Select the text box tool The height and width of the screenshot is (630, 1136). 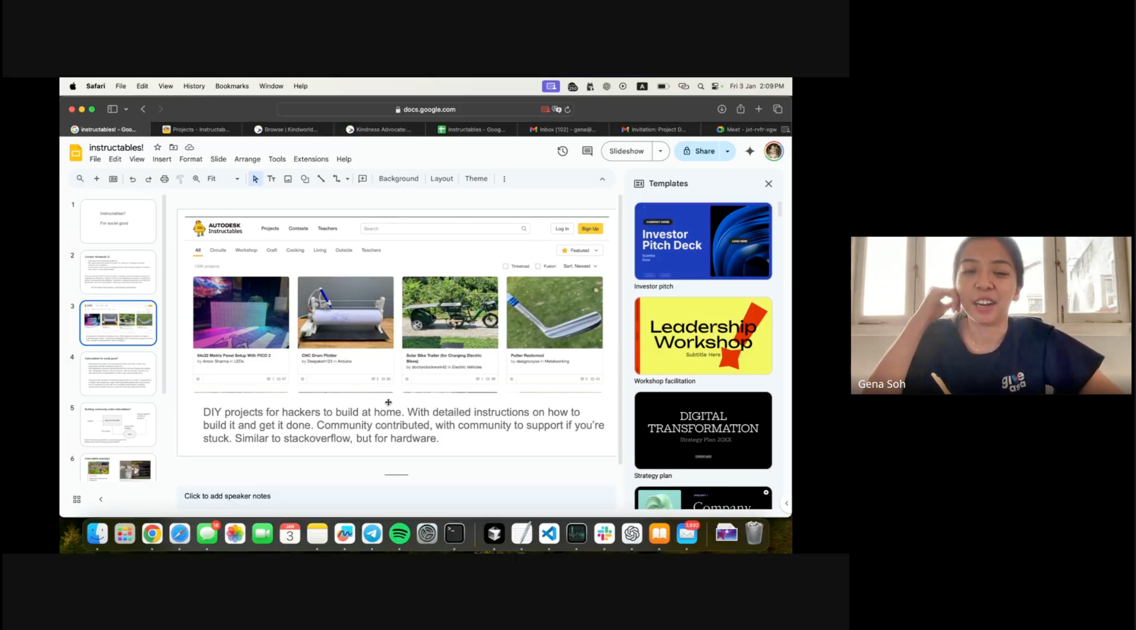click(x=271, y=179)
